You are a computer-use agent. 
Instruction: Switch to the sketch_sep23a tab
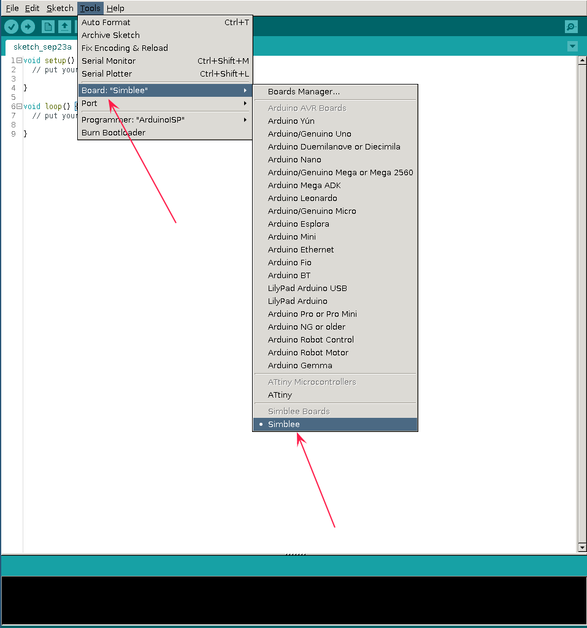(42, 47)
